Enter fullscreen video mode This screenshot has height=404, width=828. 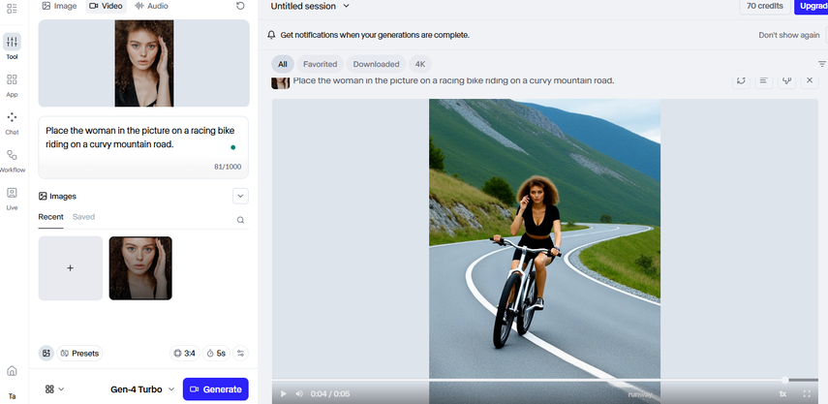coord(807,394)
